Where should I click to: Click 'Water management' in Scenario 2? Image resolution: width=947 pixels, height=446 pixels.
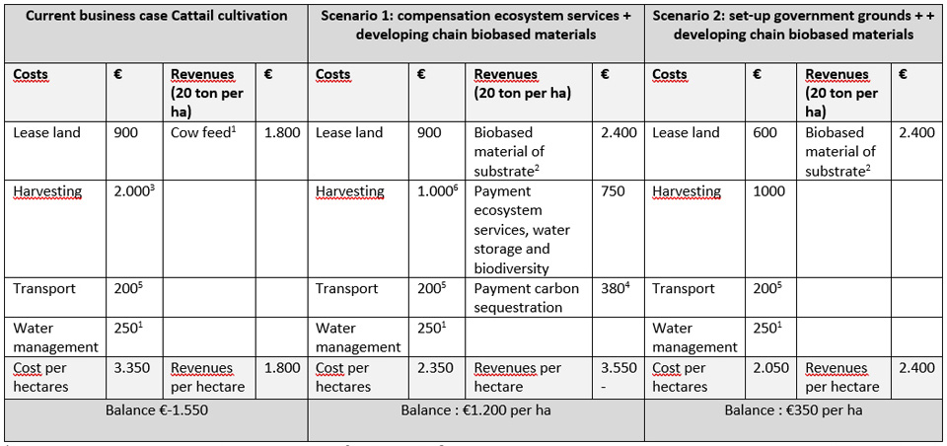tap(695, 337)
